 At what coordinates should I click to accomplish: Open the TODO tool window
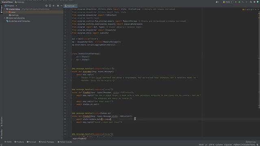[8, 142]
